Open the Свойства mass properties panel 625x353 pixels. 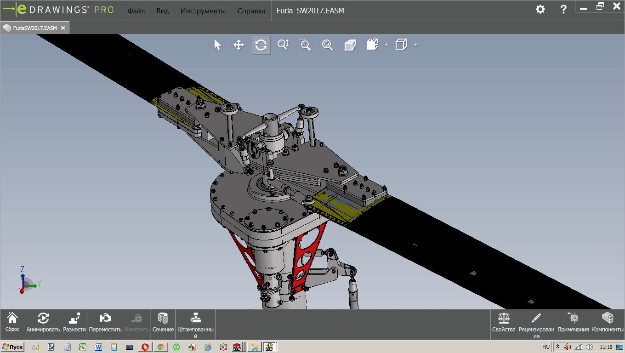pyautogui.click(x=504, y=322)
